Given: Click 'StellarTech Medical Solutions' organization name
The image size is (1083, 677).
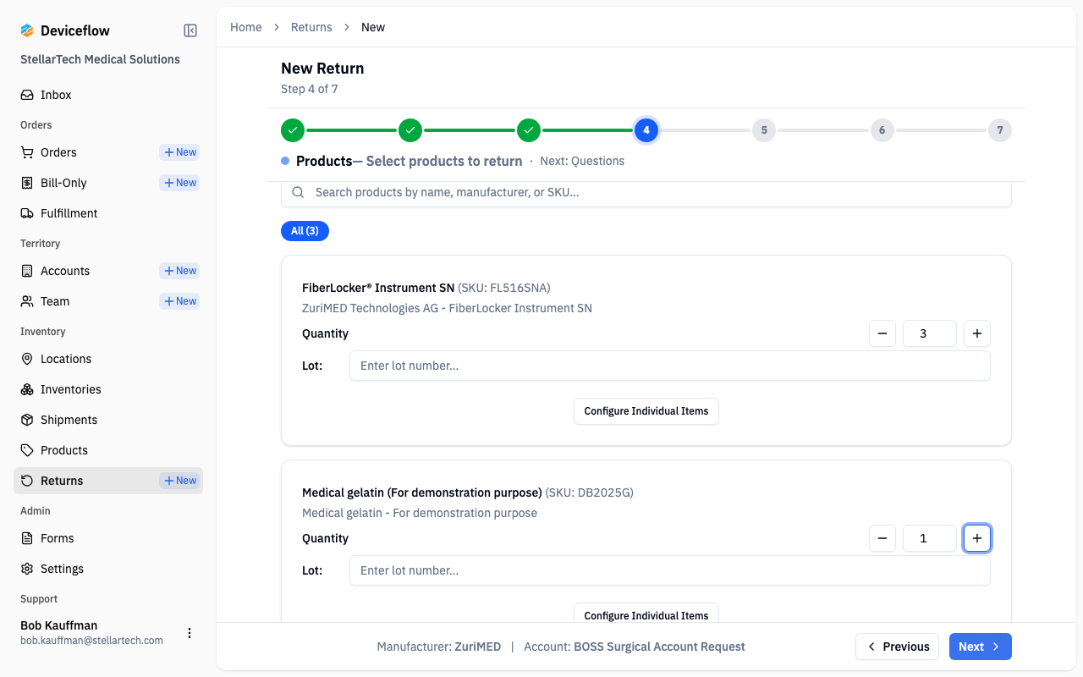Looking at the screenshot, I should (100, 59).
